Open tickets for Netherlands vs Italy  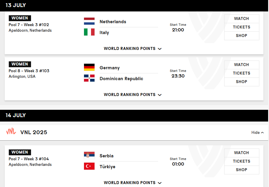(x=241, y=27)
